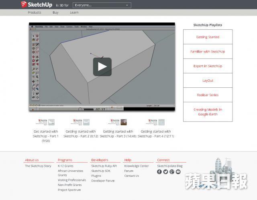Open Project Spectrum link

[x=69, y=190]
